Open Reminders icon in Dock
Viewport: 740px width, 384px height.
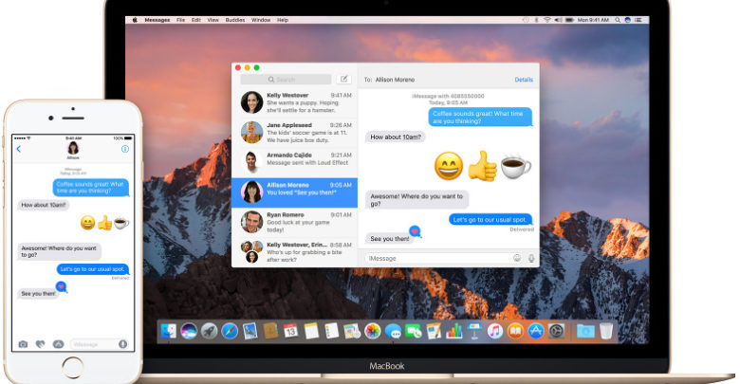(332, 331)
